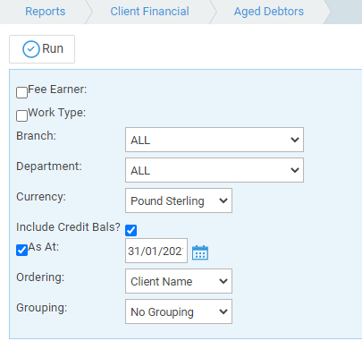The height and width of the screenshot is (341, 362).
Task: Open the Currency dropdown showing Pound Sterling
Action: click(179, 200)
